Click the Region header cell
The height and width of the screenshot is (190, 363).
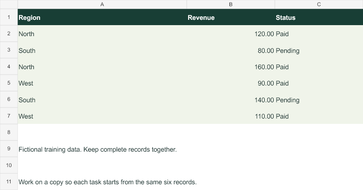(102, 17)
